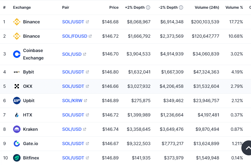Open Binance SOL/USDT pair link
Screen dimensions: 251x165
tap(73, 22)
